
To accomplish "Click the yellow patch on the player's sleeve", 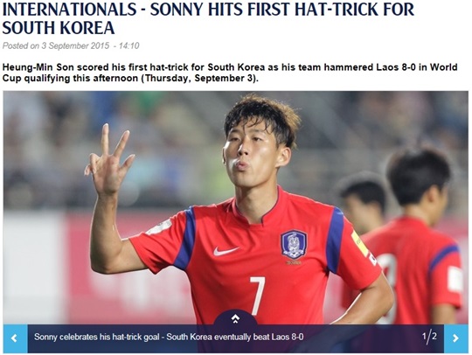I will (x=360, y=242).
